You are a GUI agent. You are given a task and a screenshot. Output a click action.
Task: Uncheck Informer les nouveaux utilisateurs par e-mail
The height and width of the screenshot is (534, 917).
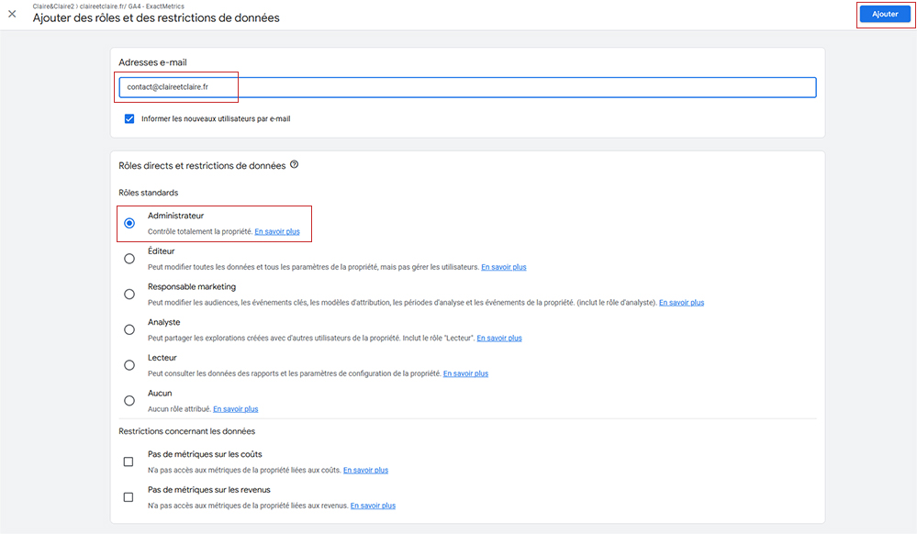[x=129, y=118]
